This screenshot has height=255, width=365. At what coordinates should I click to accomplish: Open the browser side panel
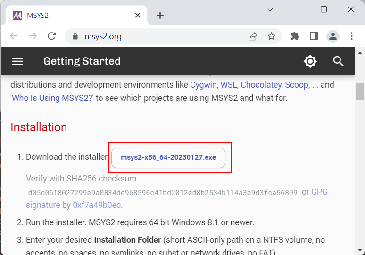314,36
